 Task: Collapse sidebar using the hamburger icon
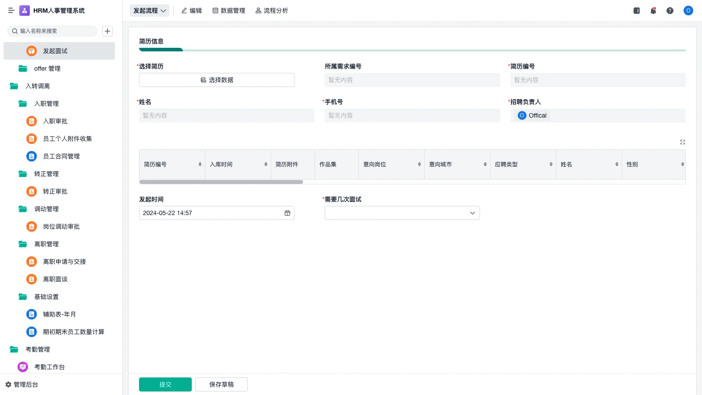click(x=11, y=11)
